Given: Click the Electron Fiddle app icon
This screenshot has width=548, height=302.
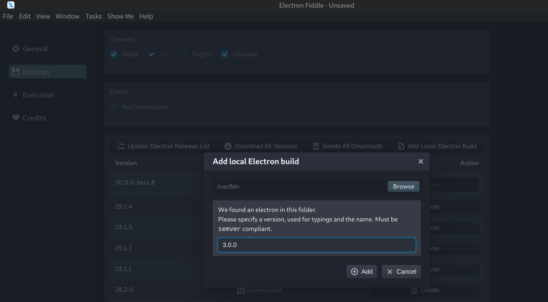Looking at the screenshot, I should (11, 5).
